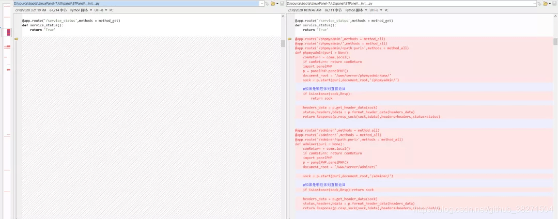Click the overview thumbnail viewport box
This screenshot has width=558, height=219.
7,32
